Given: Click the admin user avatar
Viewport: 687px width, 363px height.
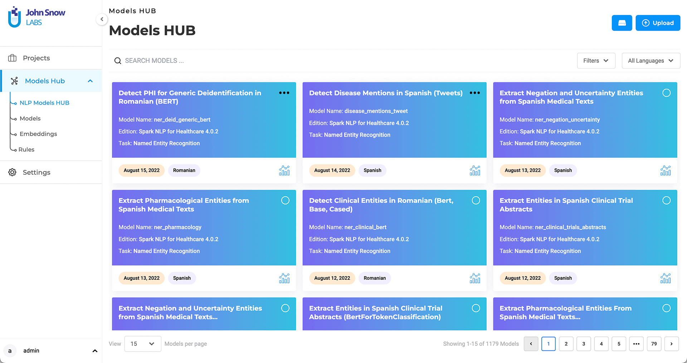Looking at the screenshot, I should coord(10,351).
